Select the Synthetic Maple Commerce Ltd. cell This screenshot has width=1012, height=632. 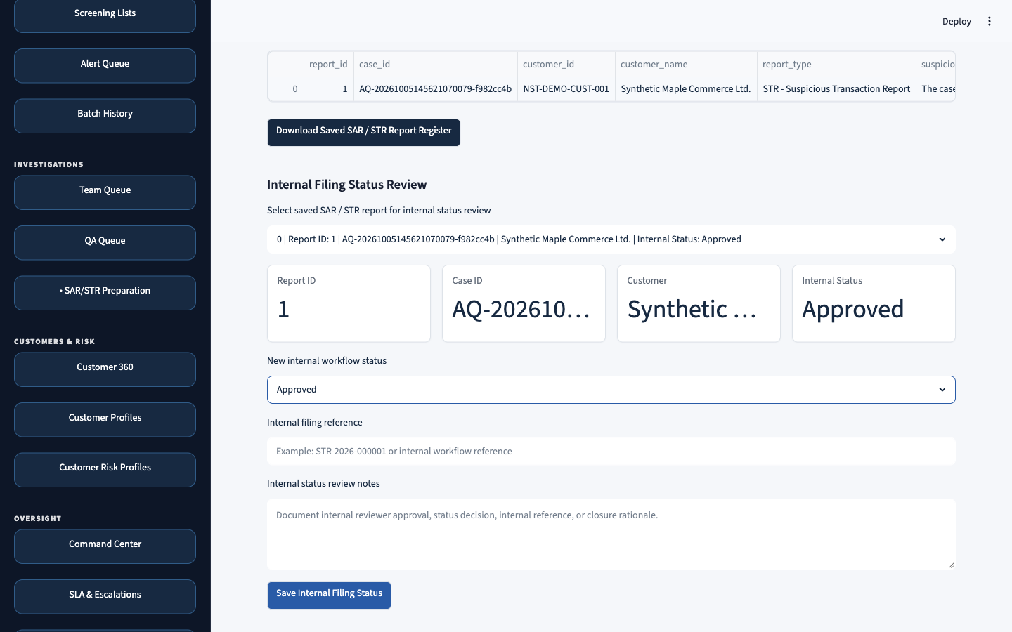tap(686, 89)
